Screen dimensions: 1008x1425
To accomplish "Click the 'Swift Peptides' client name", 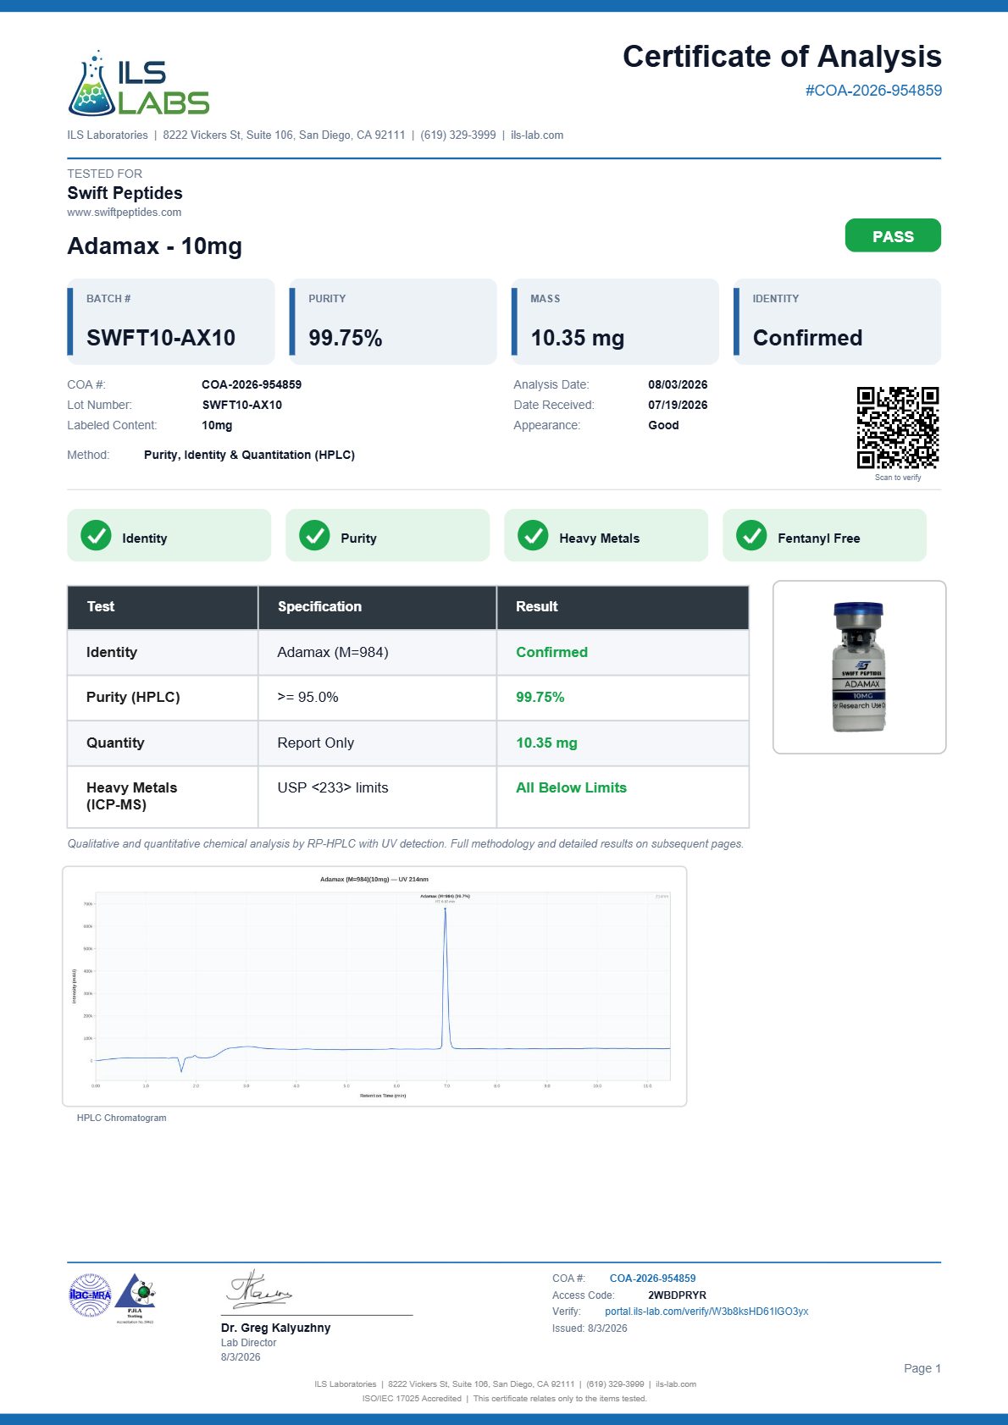I will 125,194.
